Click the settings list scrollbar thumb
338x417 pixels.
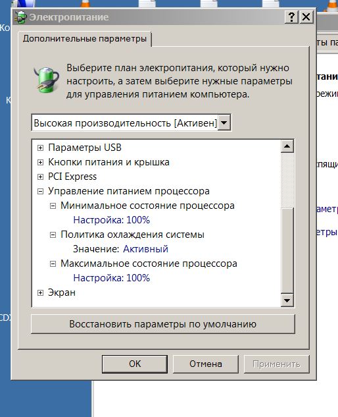coord(287,250)
